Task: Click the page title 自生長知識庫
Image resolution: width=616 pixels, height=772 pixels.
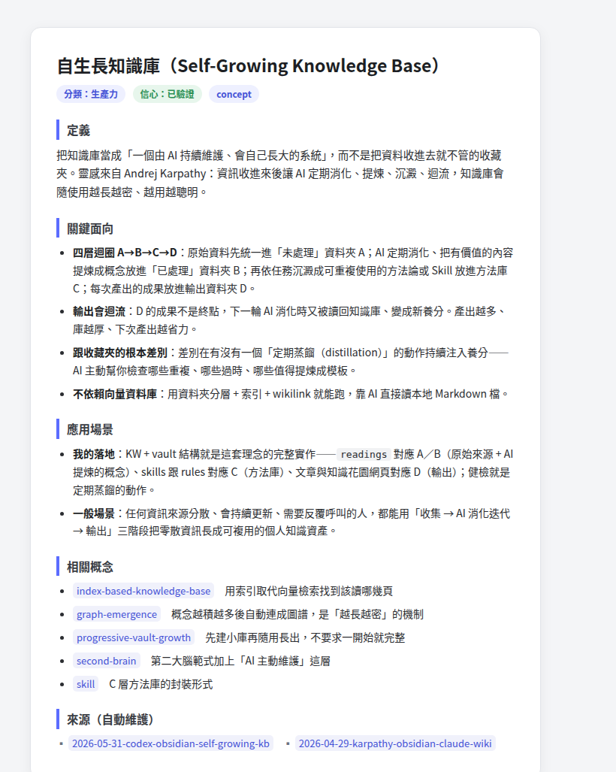Action: pyautogui.click(x=248, y=65)
